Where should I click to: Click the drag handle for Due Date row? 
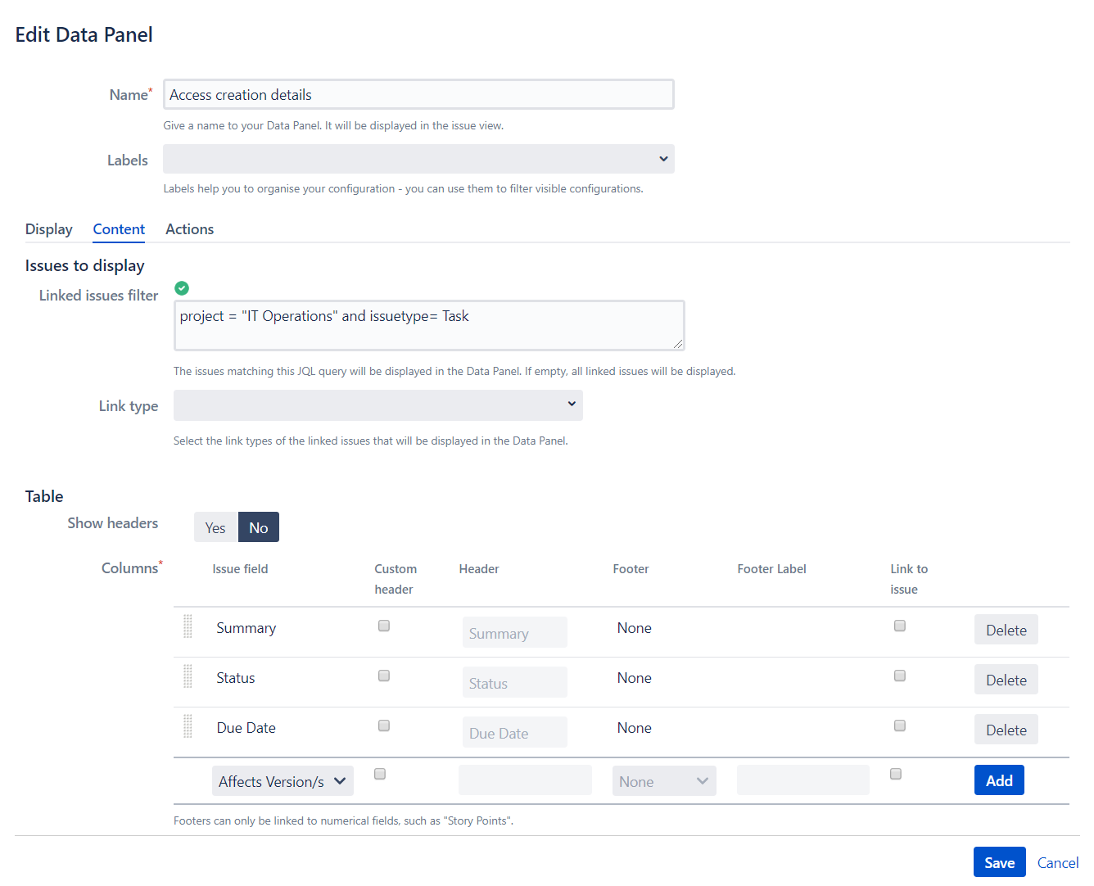188,726
